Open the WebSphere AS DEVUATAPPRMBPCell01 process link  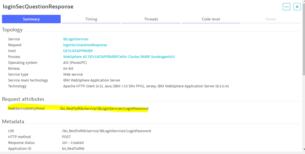[x=119, y=57]
